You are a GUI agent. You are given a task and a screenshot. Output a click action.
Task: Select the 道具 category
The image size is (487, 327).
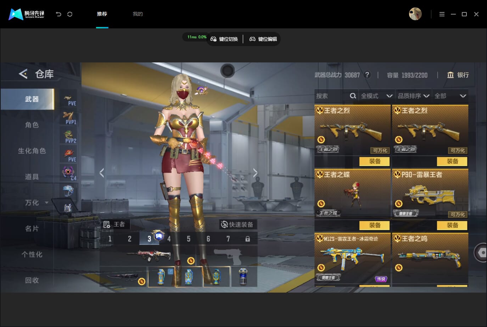point(32,177)
